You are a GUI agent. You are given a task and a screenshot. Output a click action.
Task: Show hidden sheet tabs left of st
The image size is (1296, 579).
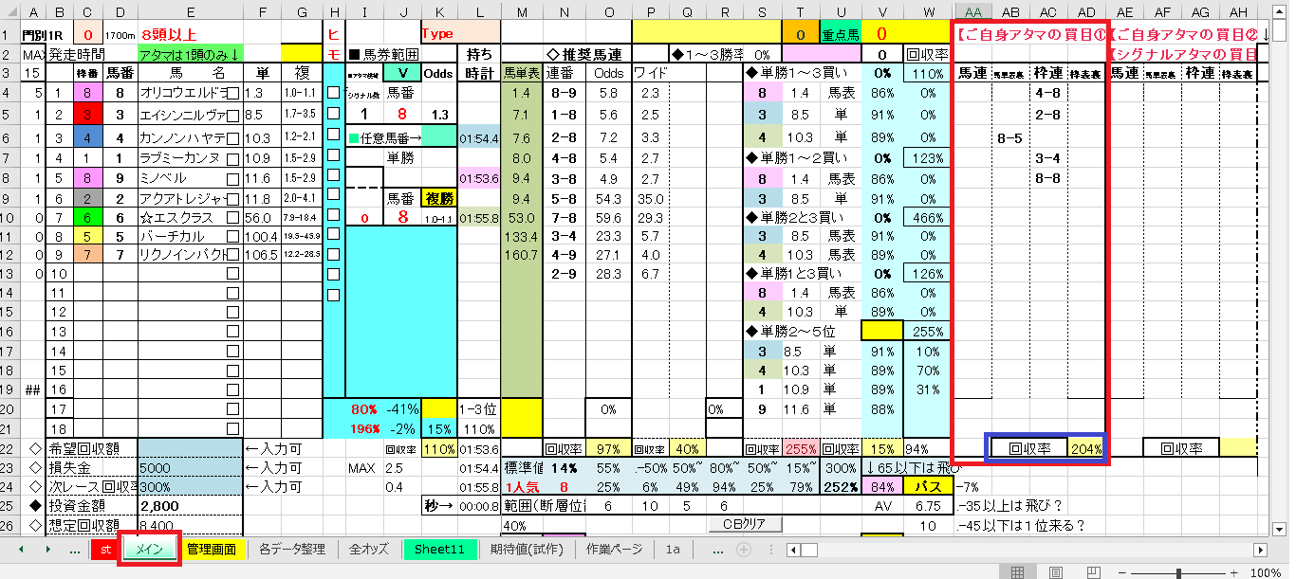pos(75,550)
